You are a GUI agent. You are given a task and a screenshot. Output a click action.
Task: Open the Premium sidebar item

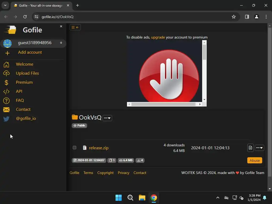24,82
